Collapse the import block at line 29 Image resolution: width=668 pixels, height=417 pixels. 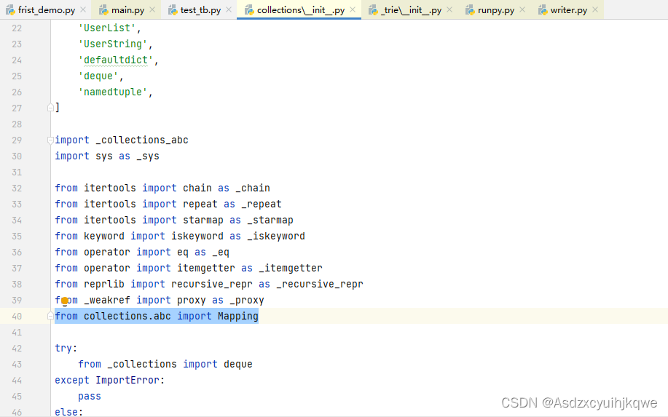[50, 140]
